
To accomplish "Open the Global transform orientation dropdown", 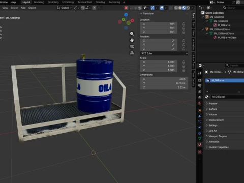I will [x=65, y=8].
